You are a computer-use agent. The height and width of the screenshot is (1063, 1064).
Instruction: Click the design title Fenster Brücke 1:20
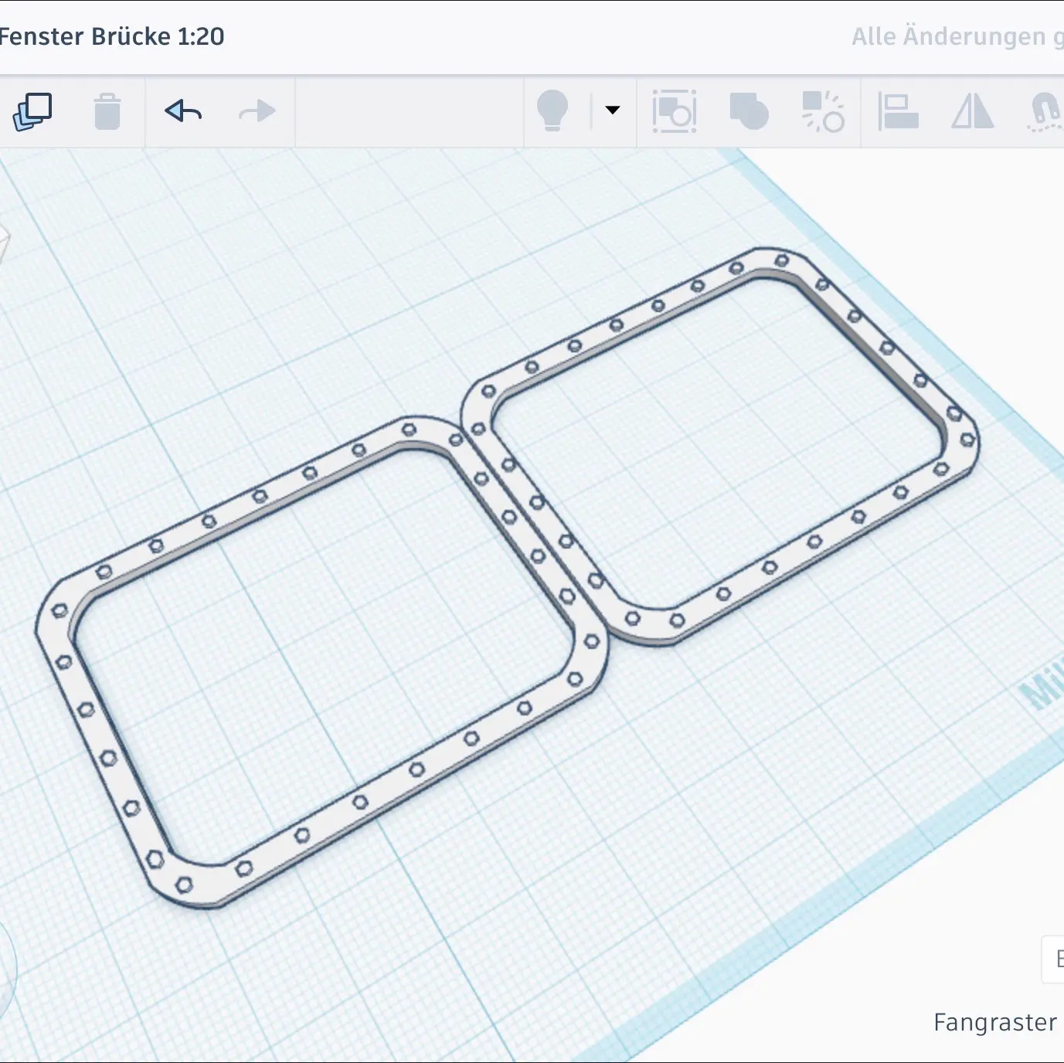[x=112, y=36]
